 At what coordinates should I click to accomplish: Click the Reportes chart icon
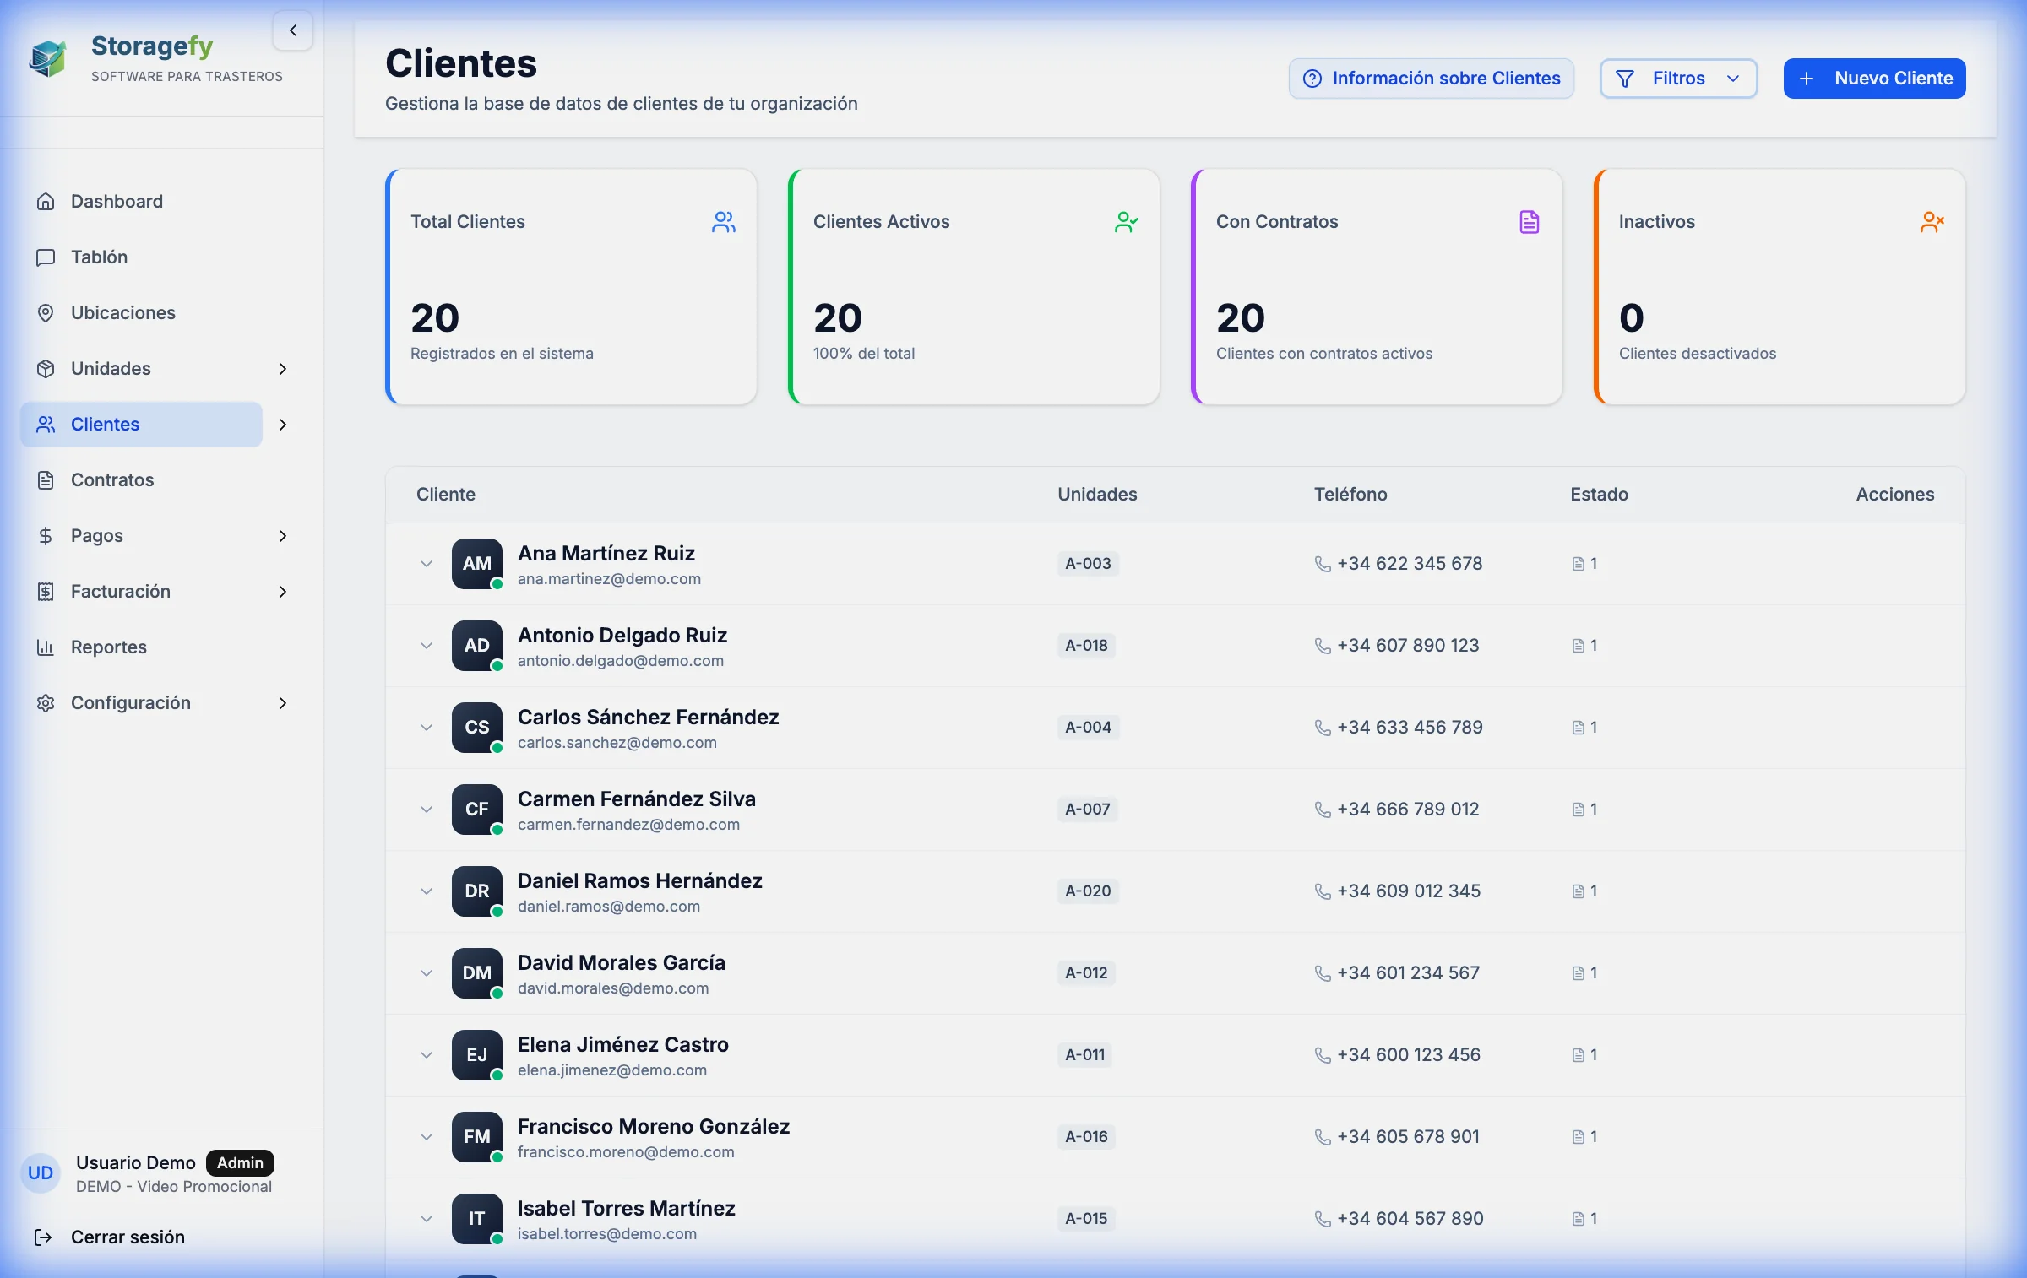tap(46, 647)
